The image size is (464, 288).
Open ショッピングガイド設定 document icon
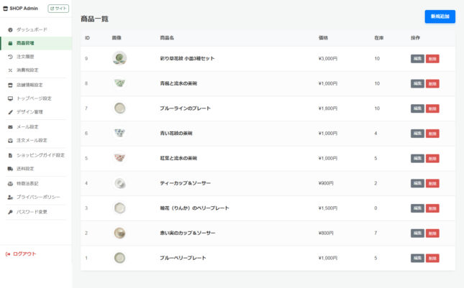(10, 155)
